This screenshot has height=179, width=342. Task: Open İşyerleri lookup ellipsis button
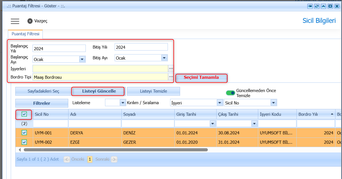point(171,69)
